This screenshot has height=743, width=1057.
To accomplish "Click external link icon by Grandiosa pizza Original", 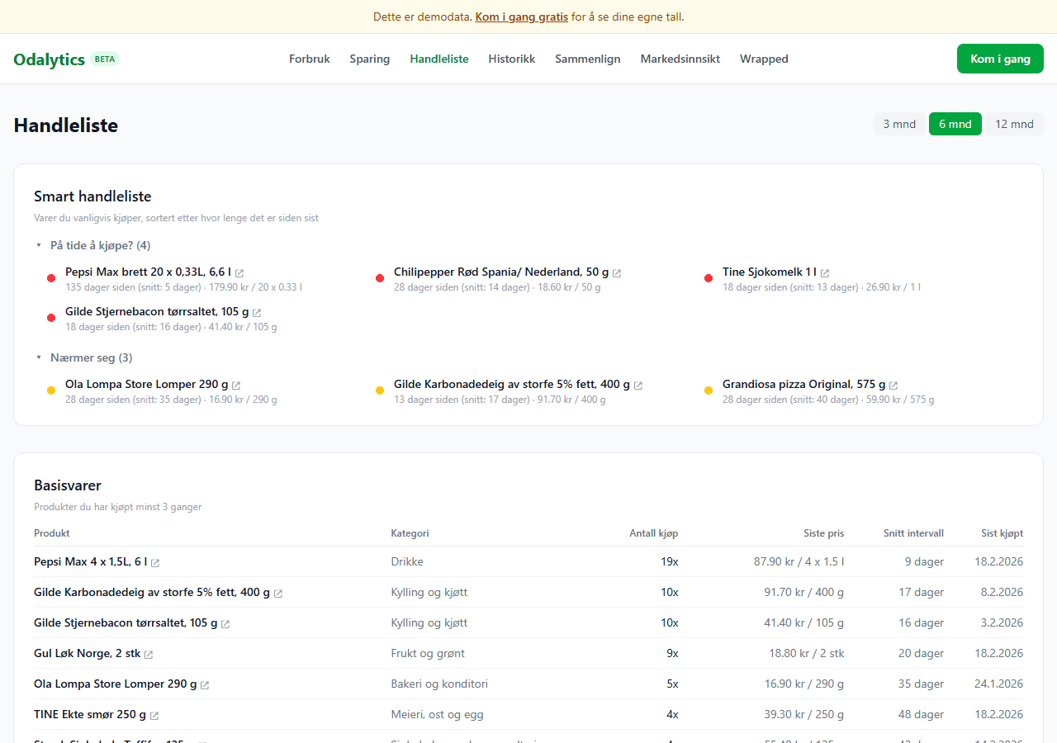I will tap(893, 386).
